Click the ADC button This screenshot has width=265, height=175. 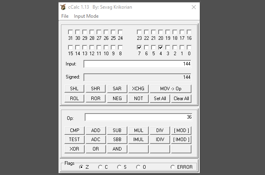(x=96, y=140)
